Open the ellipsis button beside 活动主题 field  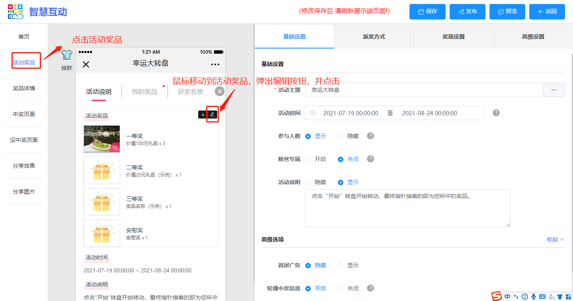point(554,90)
